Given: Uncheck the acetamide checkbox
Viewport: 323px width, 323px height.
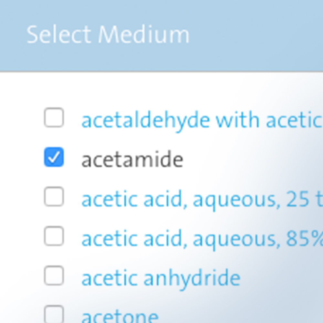Looking at the screenshot, I should point(54,157).
